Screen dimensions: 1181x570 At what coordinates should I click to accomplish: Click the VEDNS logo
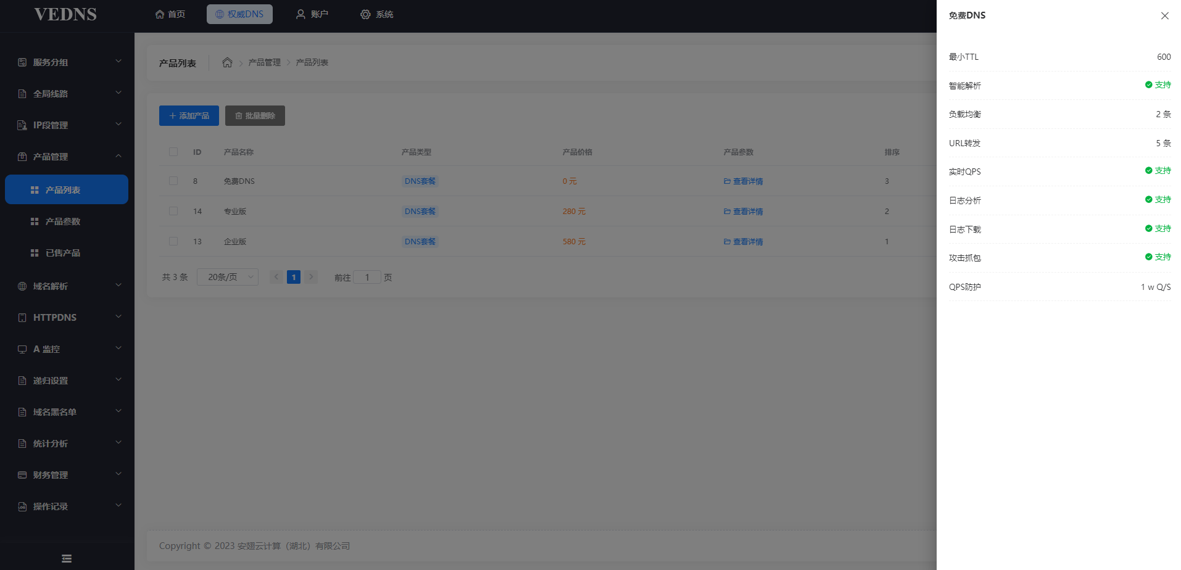coord(65,14)
